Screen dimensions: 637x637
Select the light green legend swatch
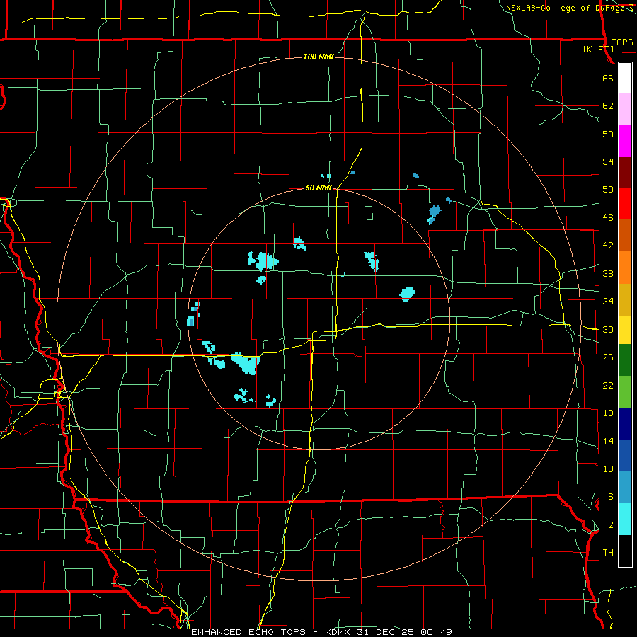tap(625, 392)
